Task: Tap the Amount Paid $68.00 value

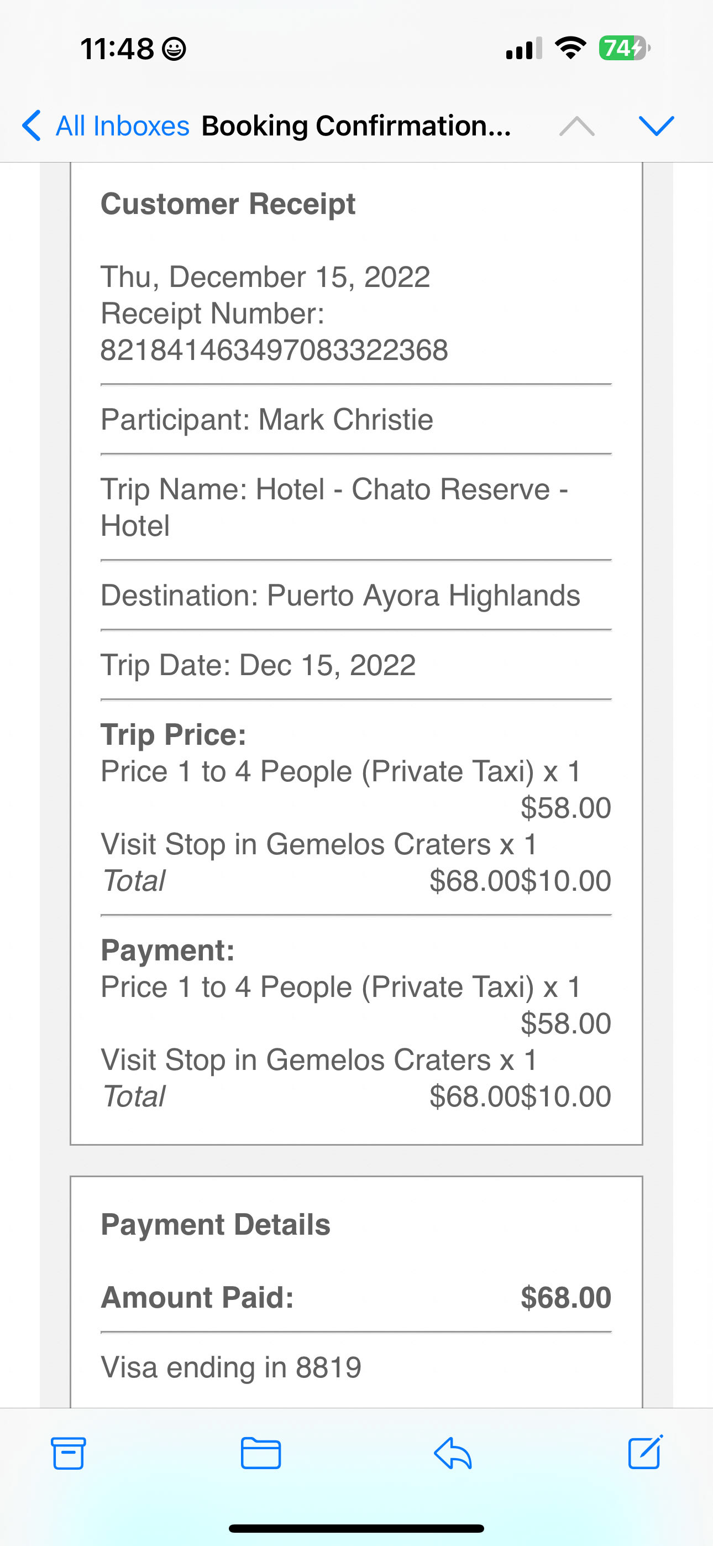Action: pyautogui.click(x=565, y=1298)
